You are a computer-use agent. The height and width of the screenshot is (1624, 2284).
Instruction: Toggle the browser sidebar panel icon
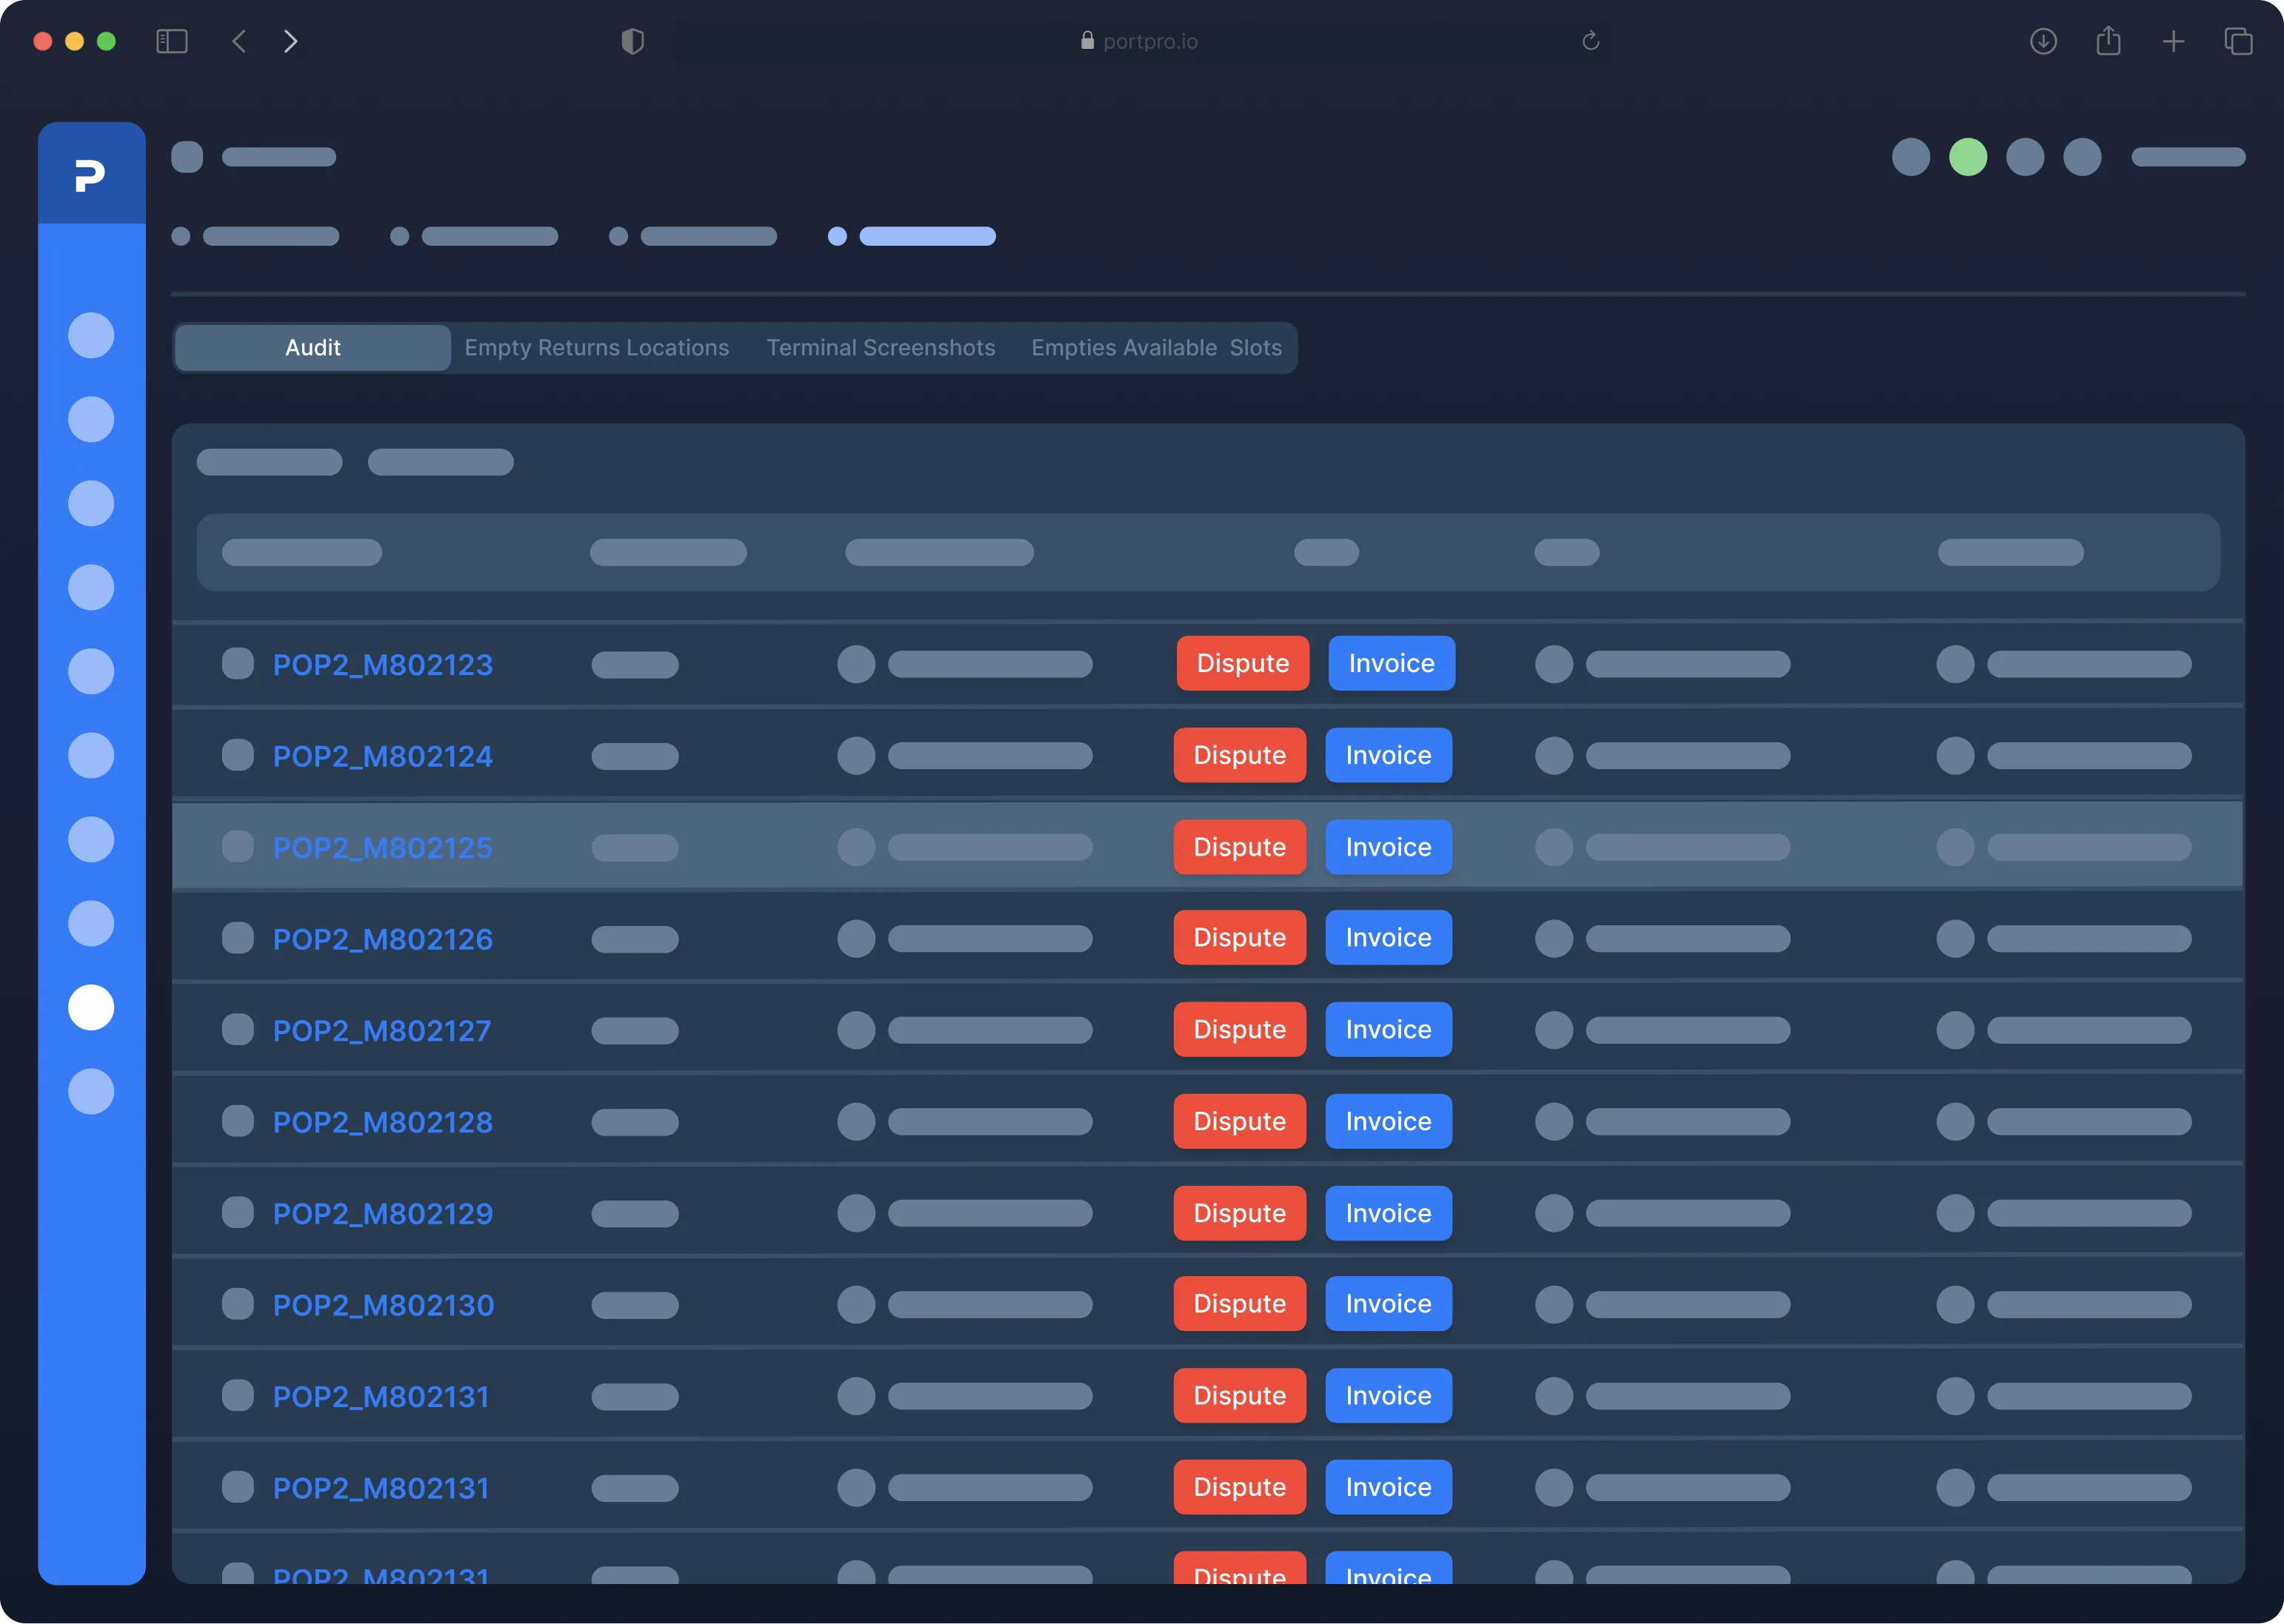coord(172,41)
